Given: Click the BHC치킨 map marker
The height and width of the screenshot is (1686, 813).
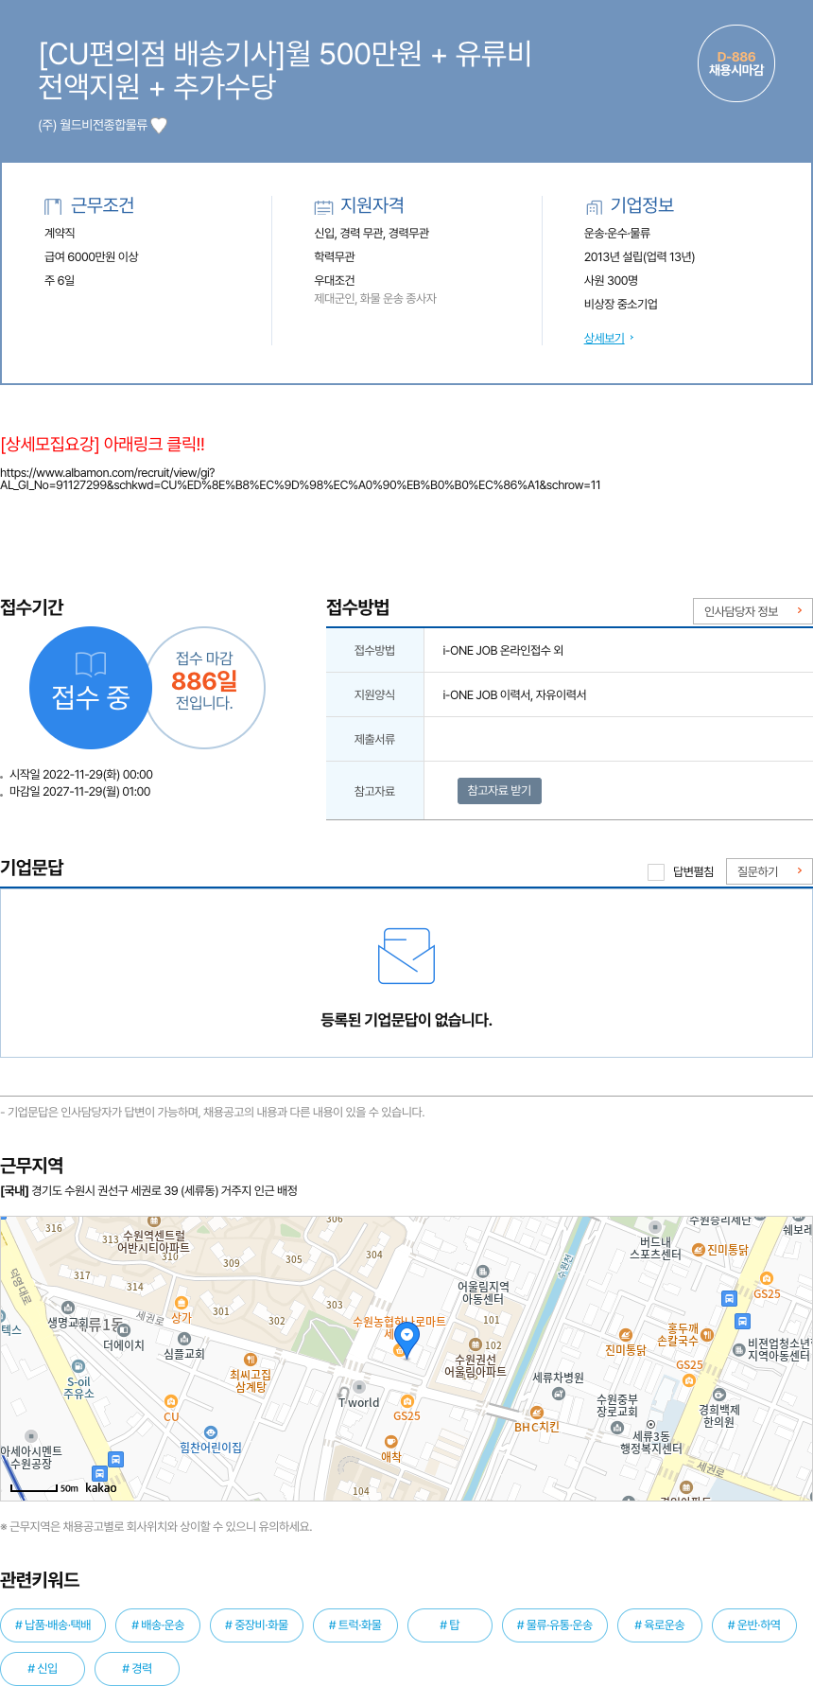Looking at the screenshot, I should pyautogui.click(x=537, y=1413).
